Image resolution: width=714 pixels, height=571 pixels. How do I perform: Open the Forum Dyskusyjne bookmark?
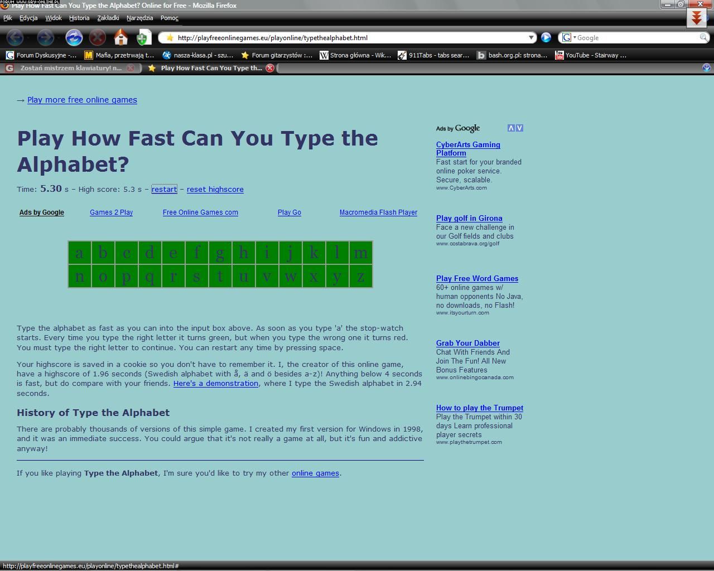pyautogui.click(x=41, y=55)
